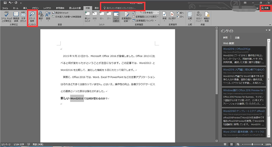Image resolution: width=272 pixels, height=147 pixels.
Task: Click 承諾 accept change
Action: [164, 17]
